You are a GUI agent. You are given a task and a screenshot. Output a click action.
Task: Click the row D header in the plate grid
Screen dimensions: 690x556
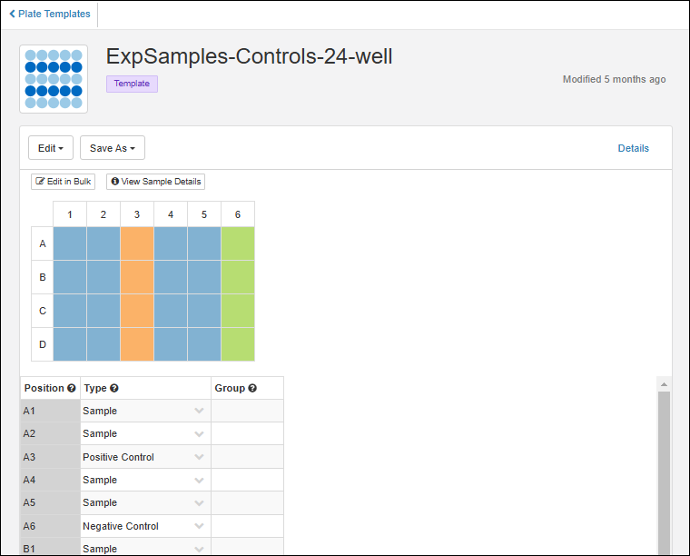(42, 344)
